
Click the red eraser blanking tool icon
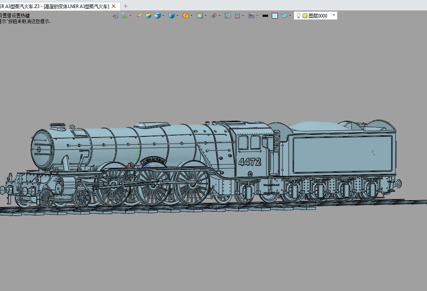pos(139,16)
